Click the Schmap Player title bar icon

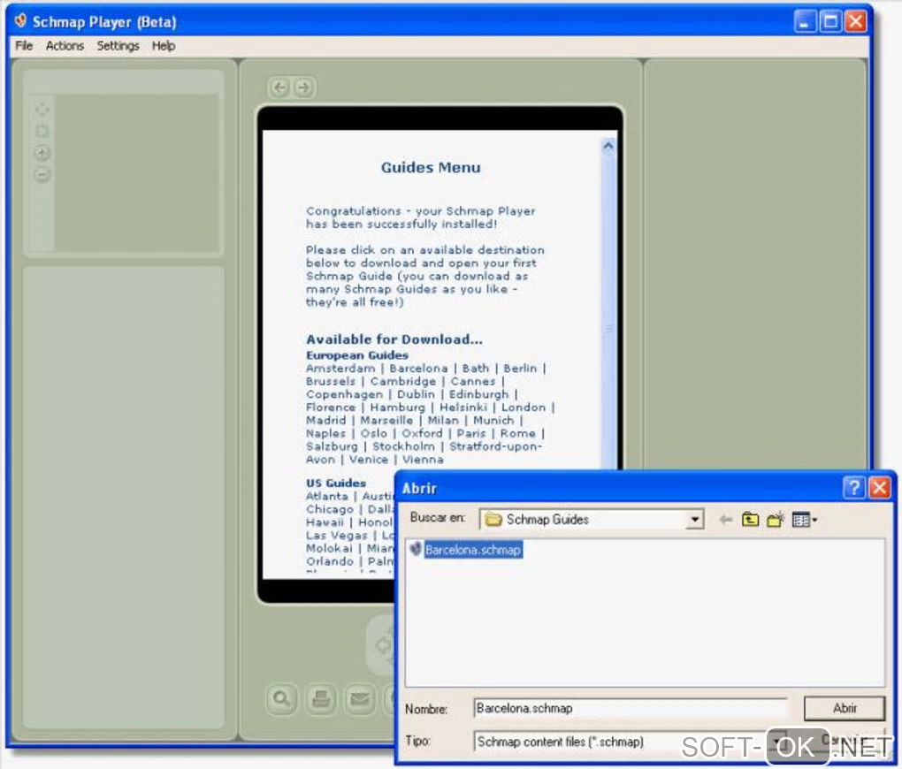[20, 21]
